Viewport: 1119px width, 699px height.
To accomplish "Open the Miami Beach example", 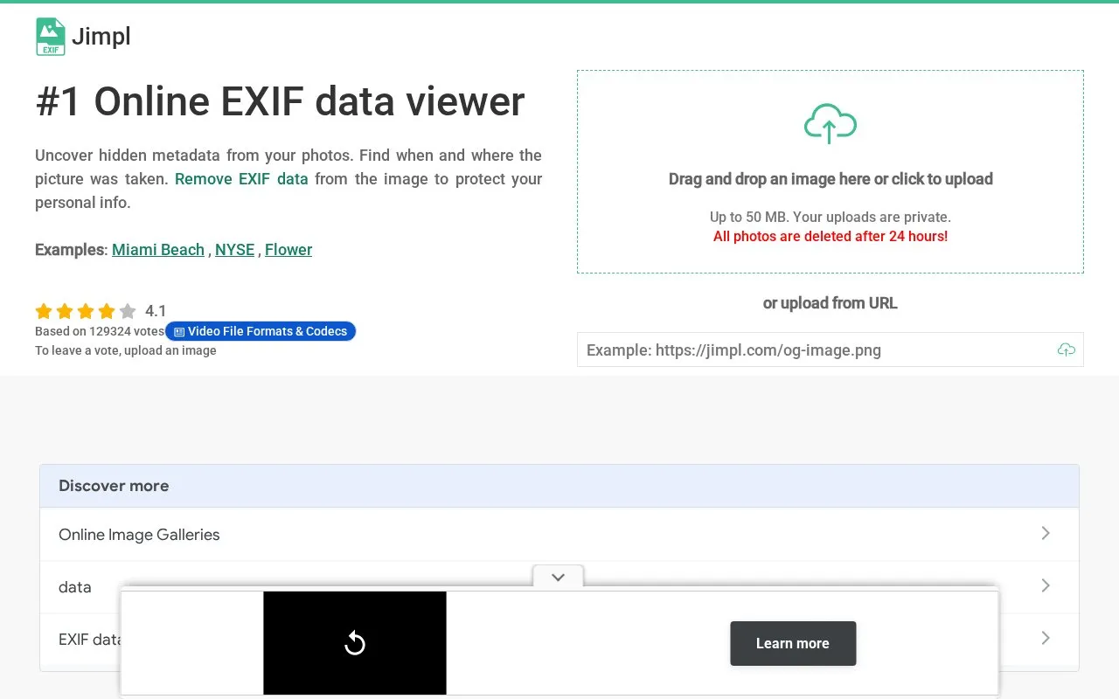I will (x=158, y=250).
